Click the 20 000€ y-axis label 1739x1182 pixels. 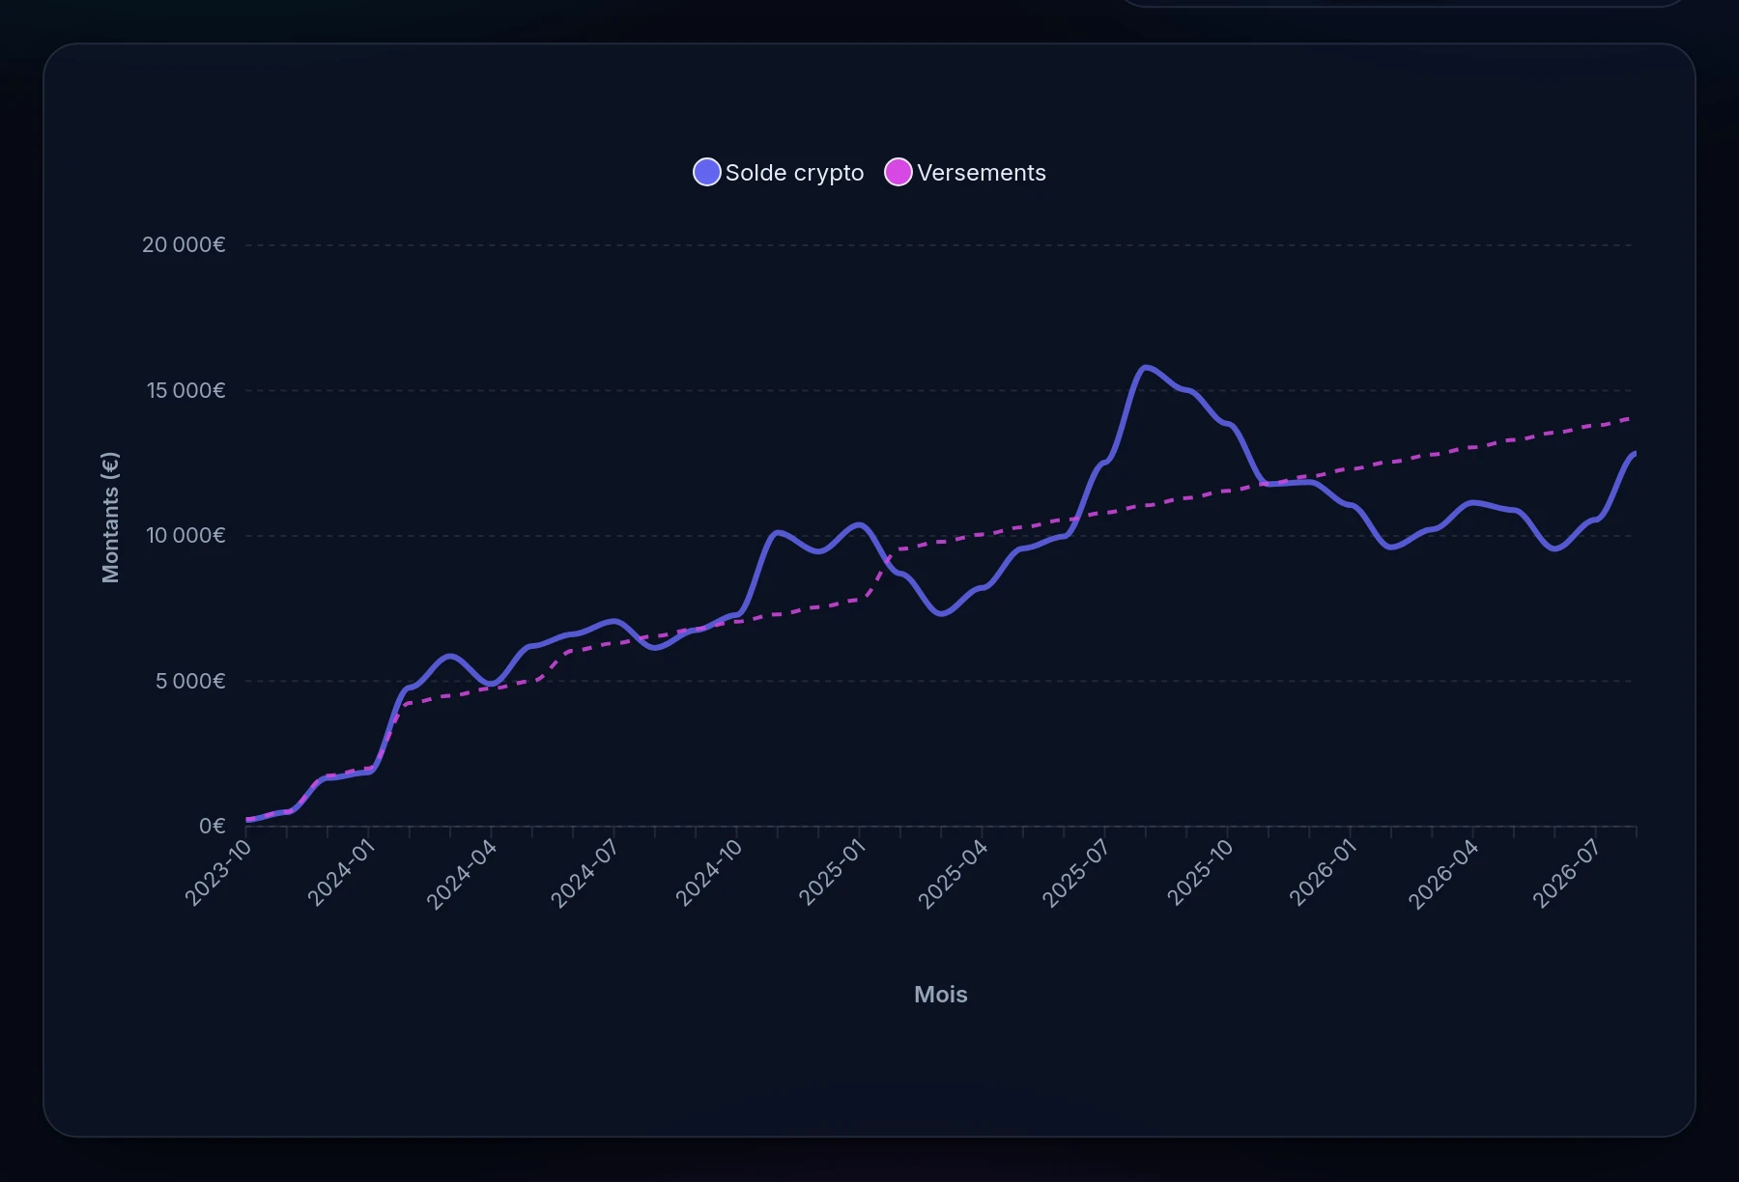(184, 245)
